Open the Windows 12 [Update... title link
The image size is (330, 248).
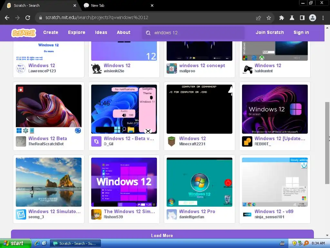pos(280,139)
